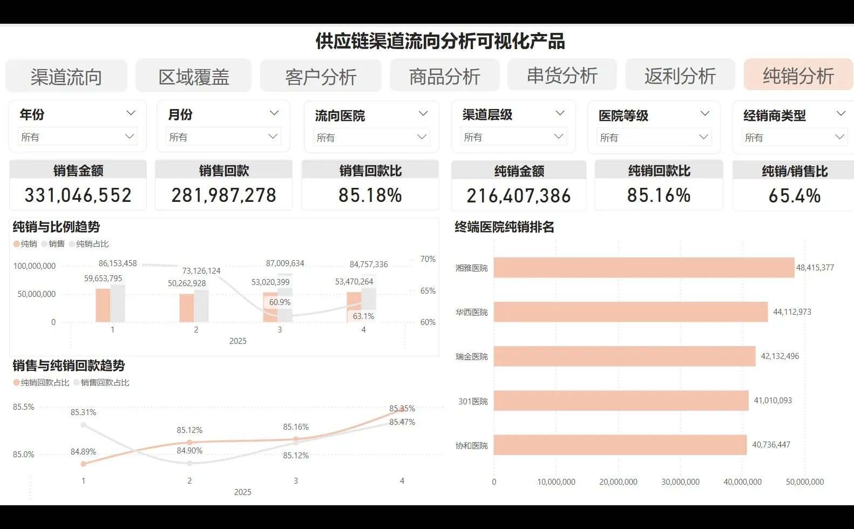Click the 84.90% data point
The image size is (854, 529).
[x=189, y=463]
